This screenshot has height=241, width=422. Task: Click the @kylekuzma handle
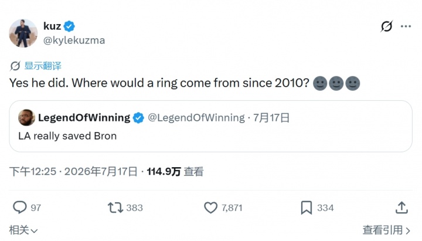coord(74,40)
